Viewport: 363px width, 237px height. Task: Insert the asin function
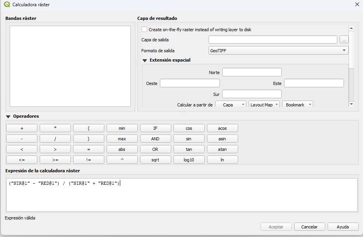[223, 139]
